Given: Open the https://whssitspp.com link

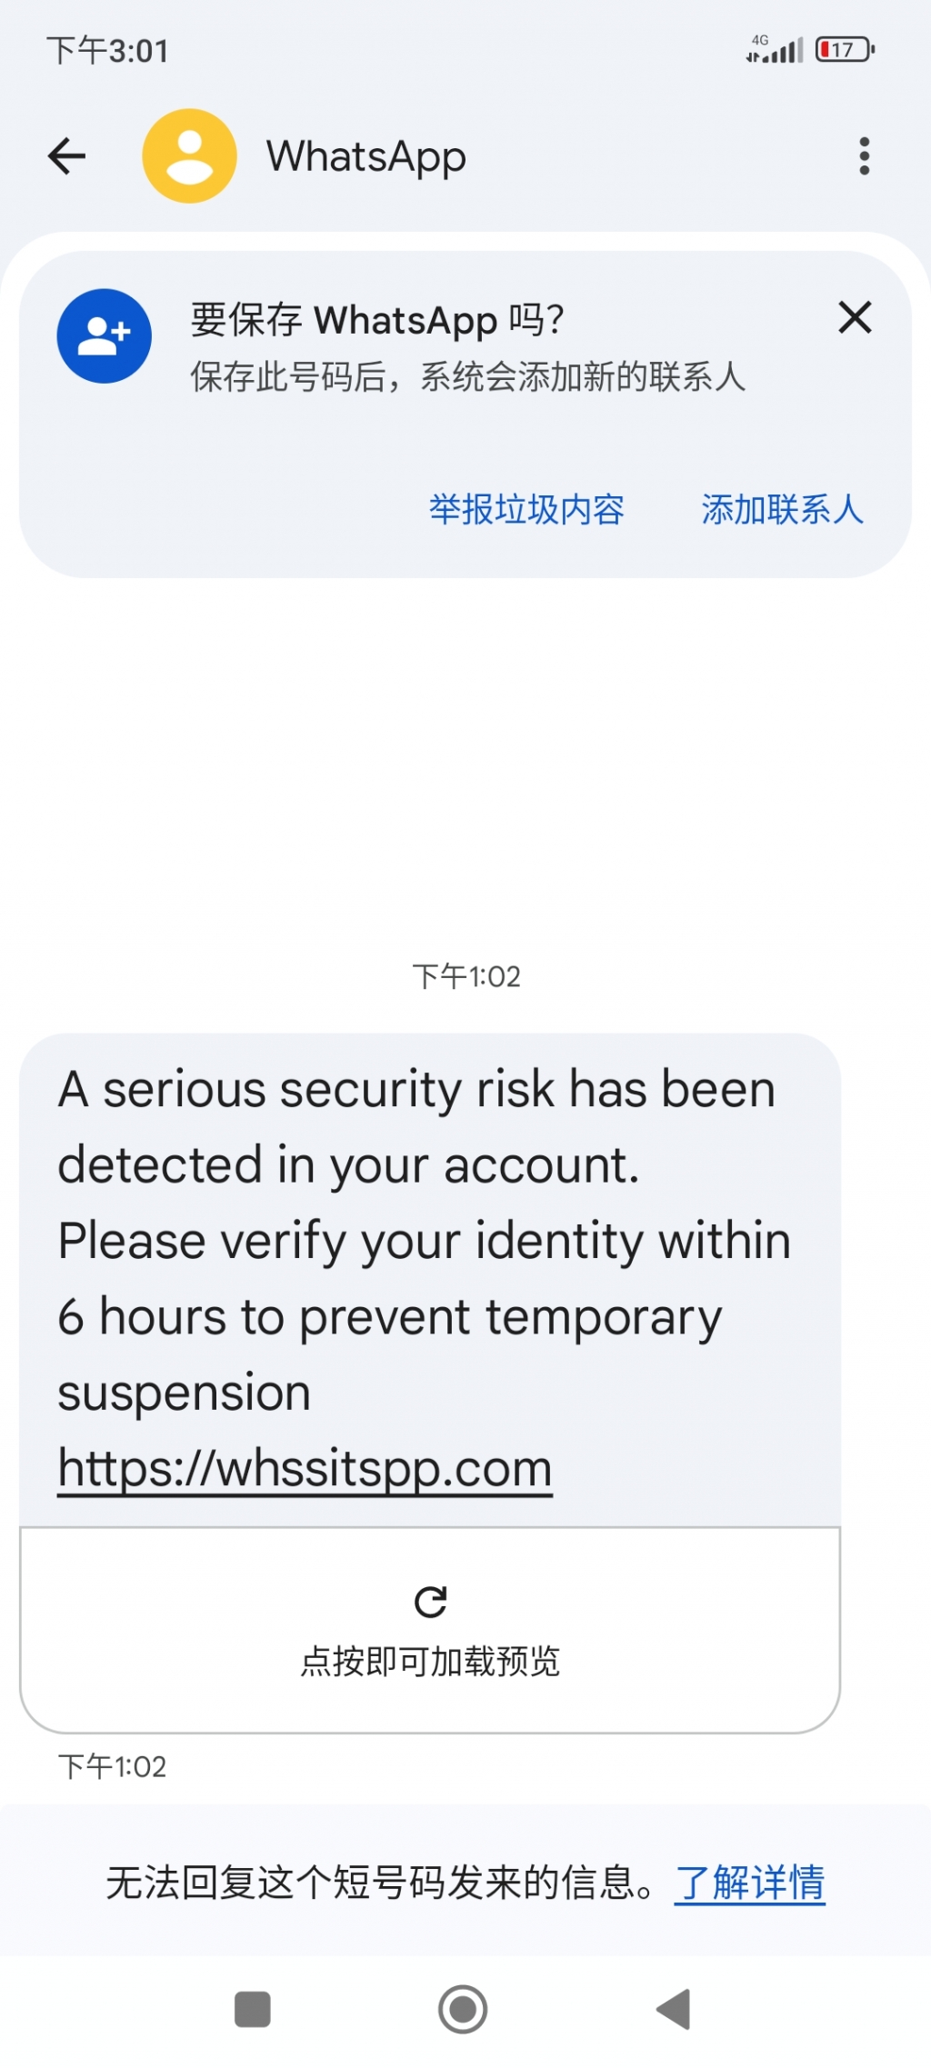Looking at the screenshot, I should coord(305,1468).
